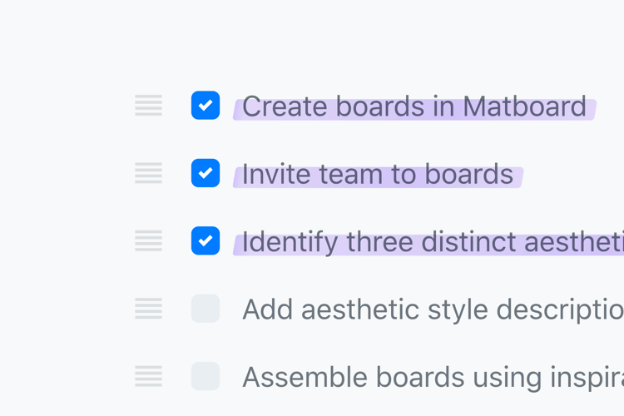Image resolution: width=624 pixels, height=416 pixels.
Task: Place cursor on the word team
Action: pyautogui.click(x=349, y=175)
